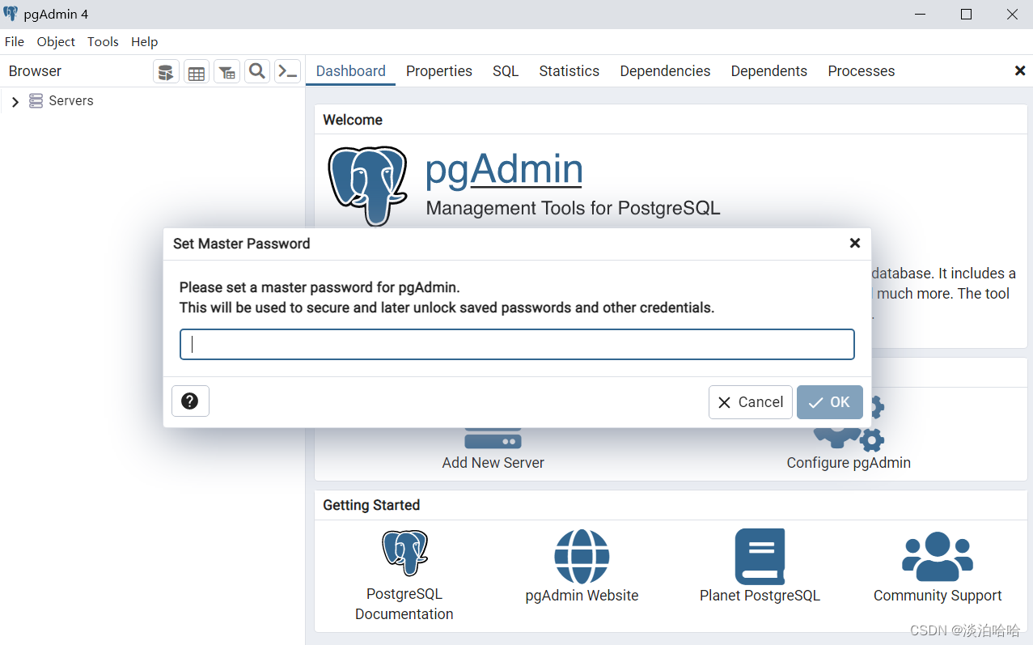Switch to the Dependencies tab
1033x645 pixels.
click(x=665, y=71)
